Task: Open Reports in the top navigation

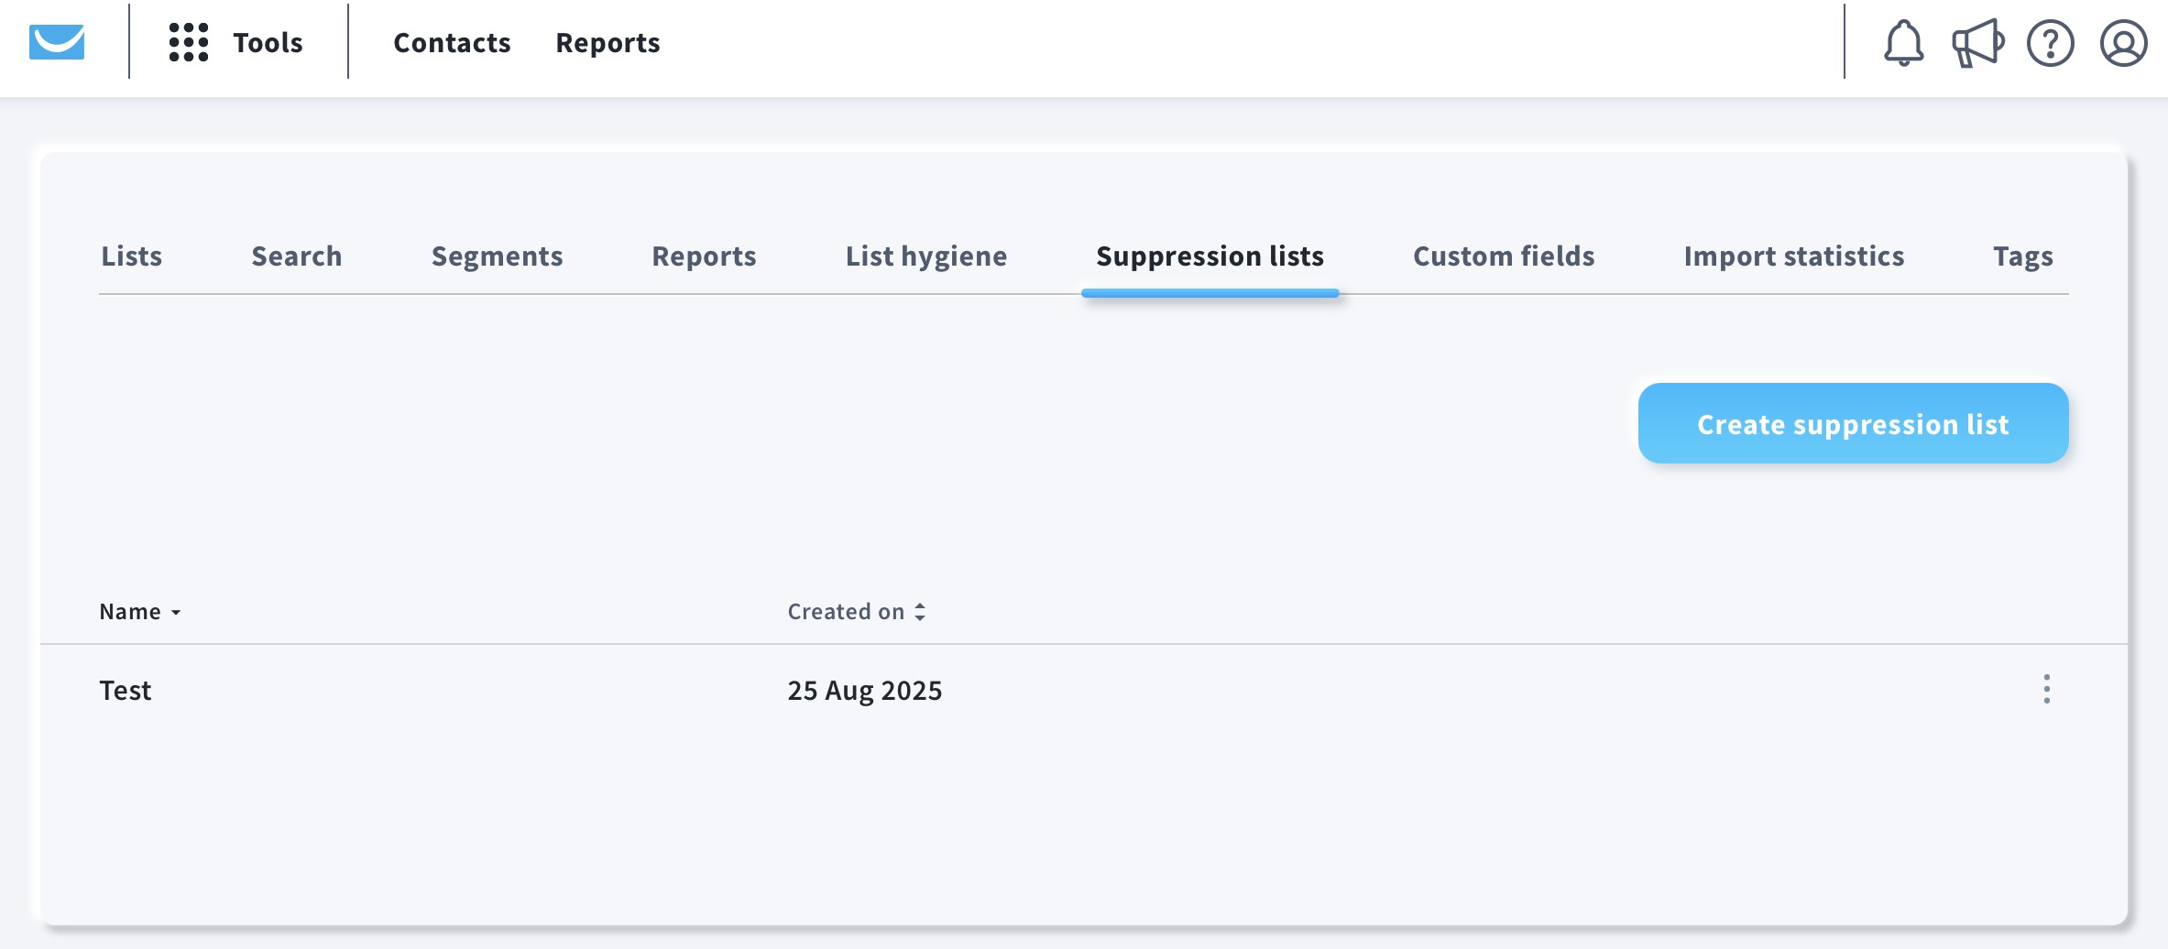Action: tap(608, 42)
